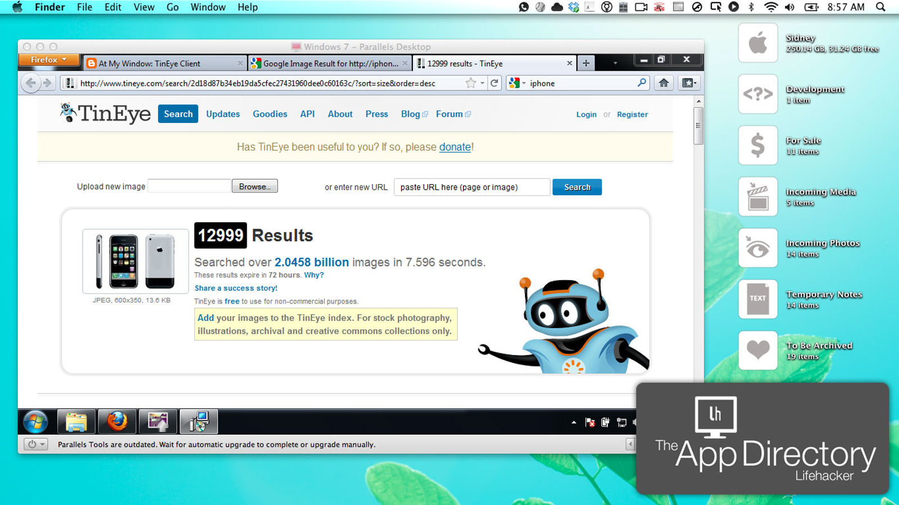The height and width of the screenshot is (505, 899).
Task: Click the TinEye Search nav button
Action: click(178, 114)
